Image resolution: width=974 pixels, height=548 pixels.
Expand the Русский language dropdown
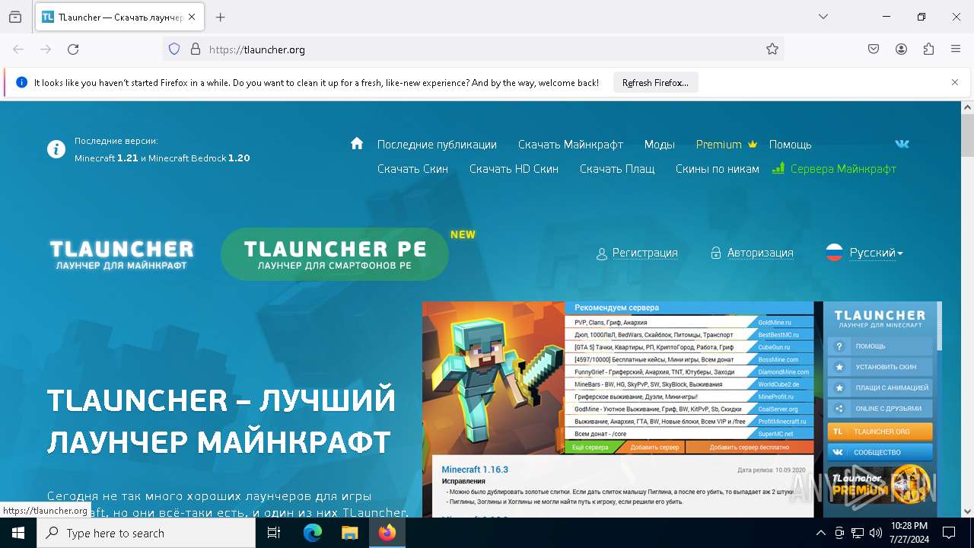click(864, 253)
